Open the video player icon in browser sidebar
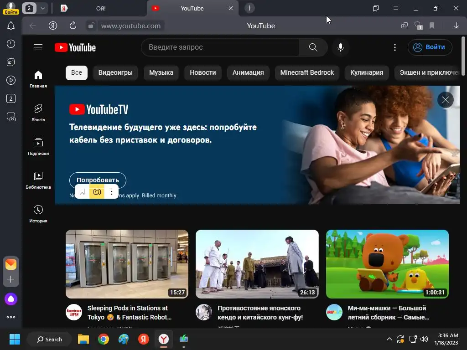Screen dimensions: 467x350 click(x=11, y=80)
